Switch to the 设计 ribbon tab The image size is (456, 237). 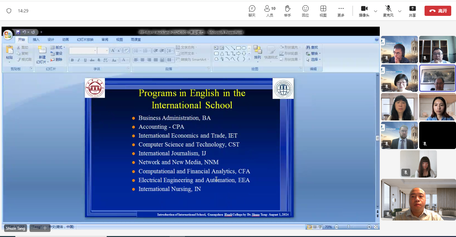tap(51, 40)
